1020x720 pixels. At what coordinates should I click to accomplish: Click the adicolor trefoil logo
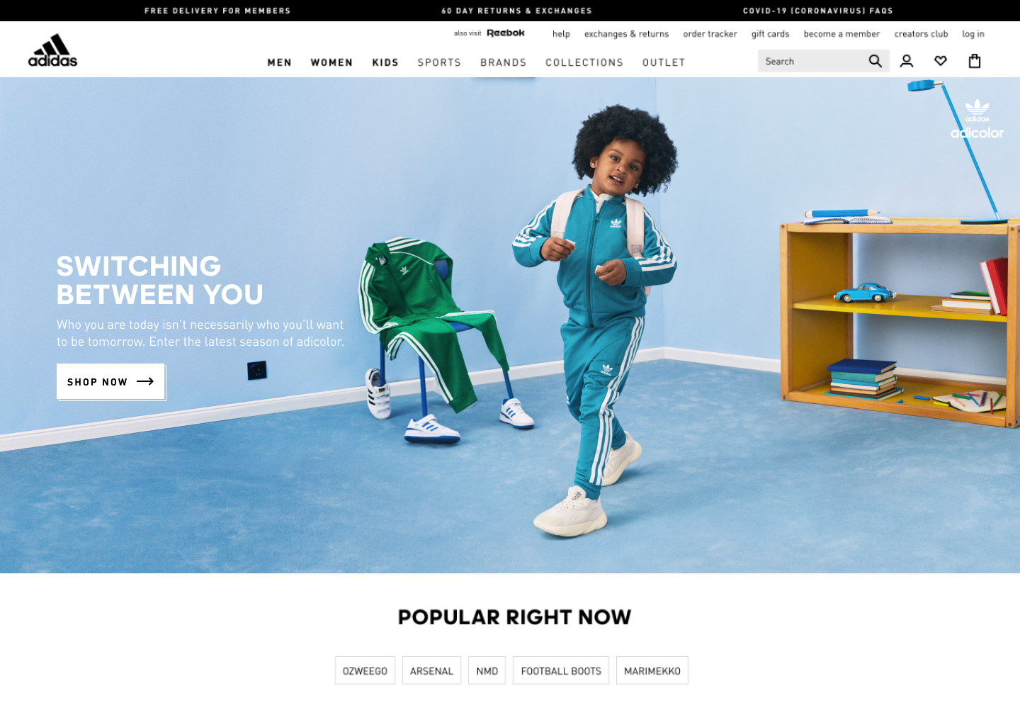977,119
